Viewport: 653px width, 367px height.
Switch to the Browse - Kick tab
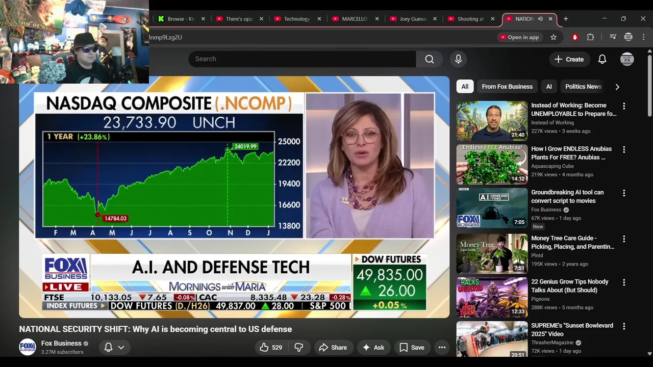(x=181, y=19)
